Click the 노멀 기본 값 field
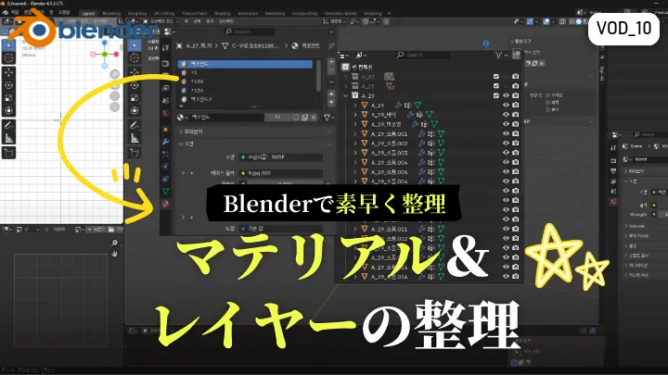Screen dimensions: 668x375 coord(281,229)
